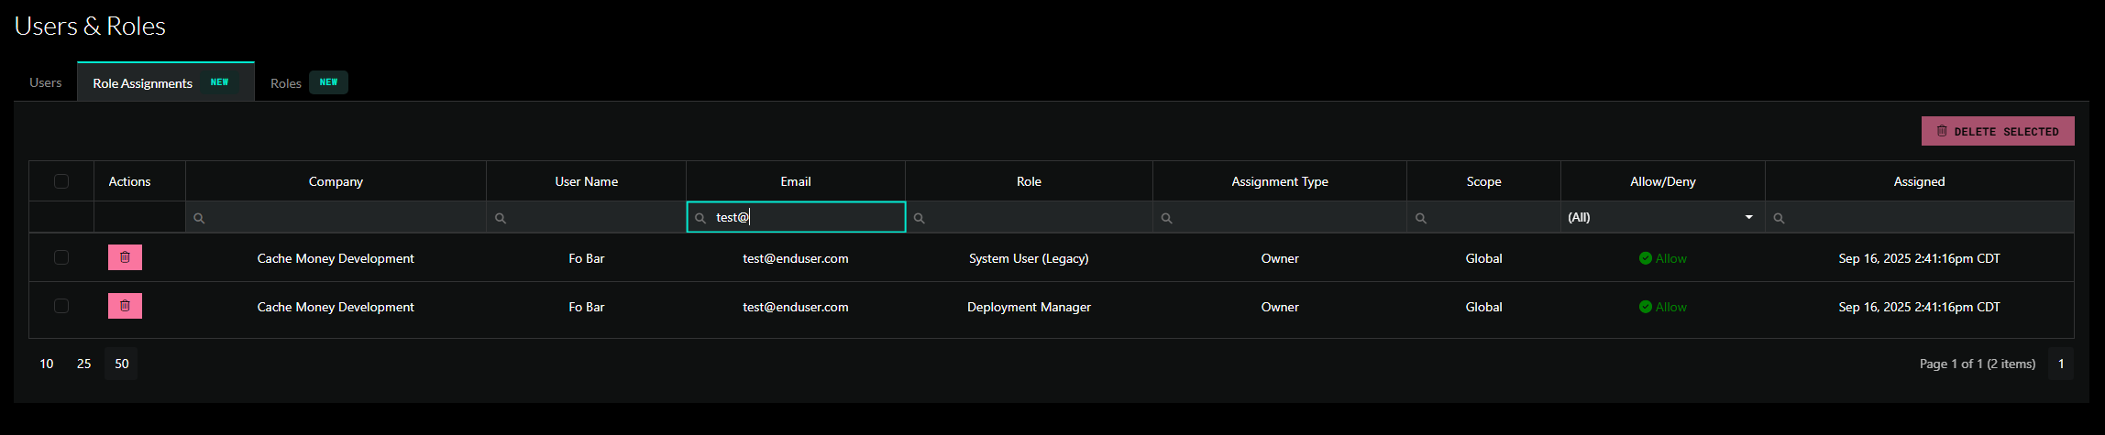Set page size to 25 rows
Image resolution: width=2105 pixels, height=435 pixels.
[84, 364]
